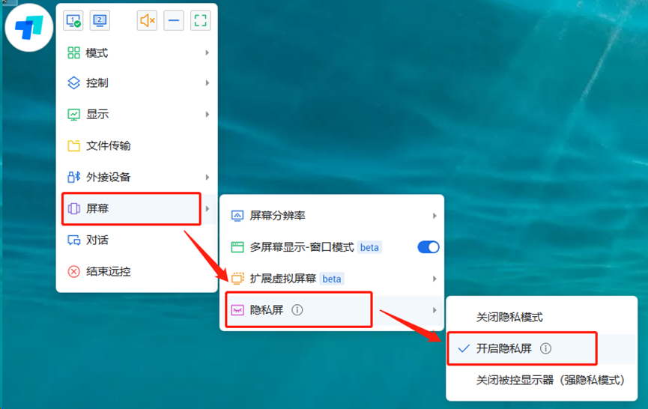Viewport: 648px width, 409px height.
Task: Click the 扩展虚拟屏幕 orange icon
Action: [x=237, y=279]
